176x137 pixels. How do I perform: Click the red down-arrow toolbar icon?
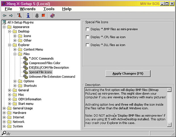point(20,16)
